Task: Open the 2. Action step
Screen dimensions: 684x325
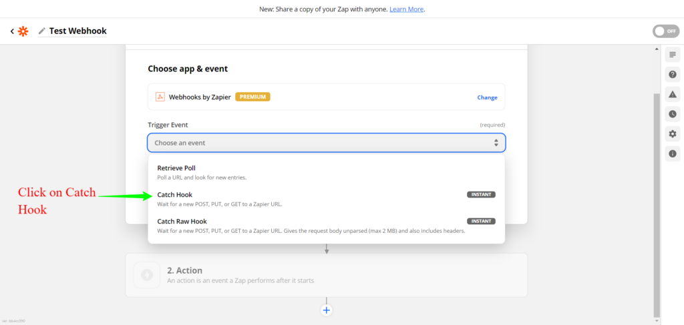Action: click(x=326, y=275)
